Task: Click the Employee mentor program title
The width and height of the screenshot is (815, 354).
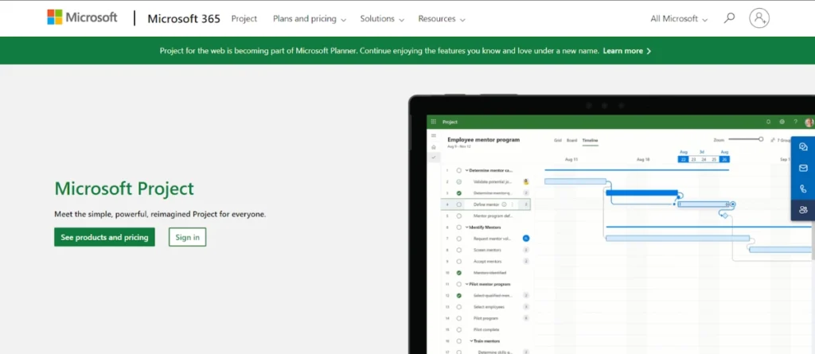Action: (483, 139)
